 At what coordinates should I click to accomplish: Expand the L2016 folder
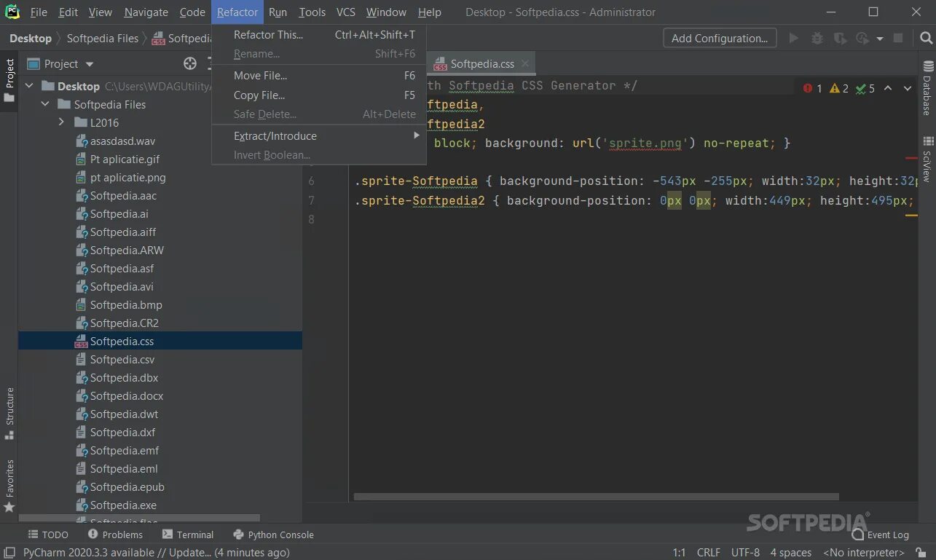(x=61, y=122)
